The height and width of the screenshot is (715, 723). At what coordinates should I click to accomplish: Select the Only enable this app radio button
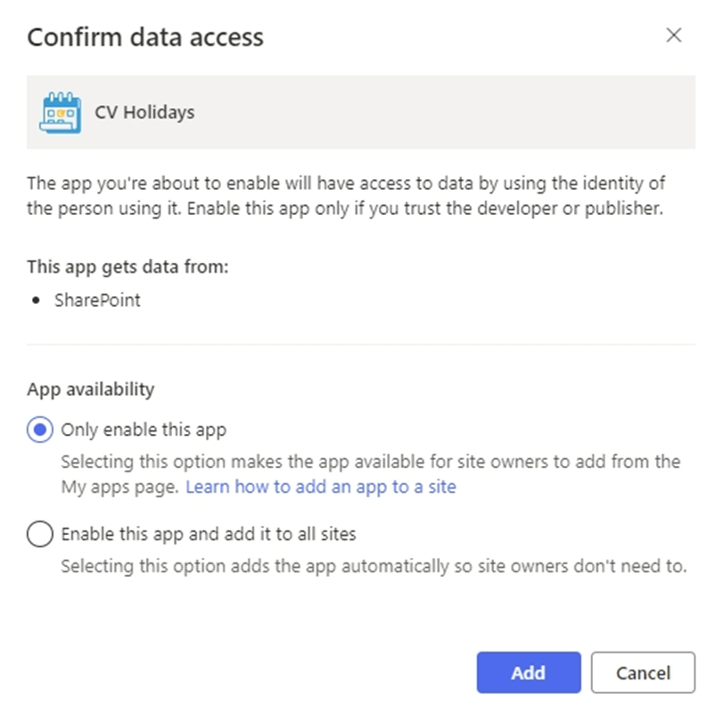coord(39,430)
